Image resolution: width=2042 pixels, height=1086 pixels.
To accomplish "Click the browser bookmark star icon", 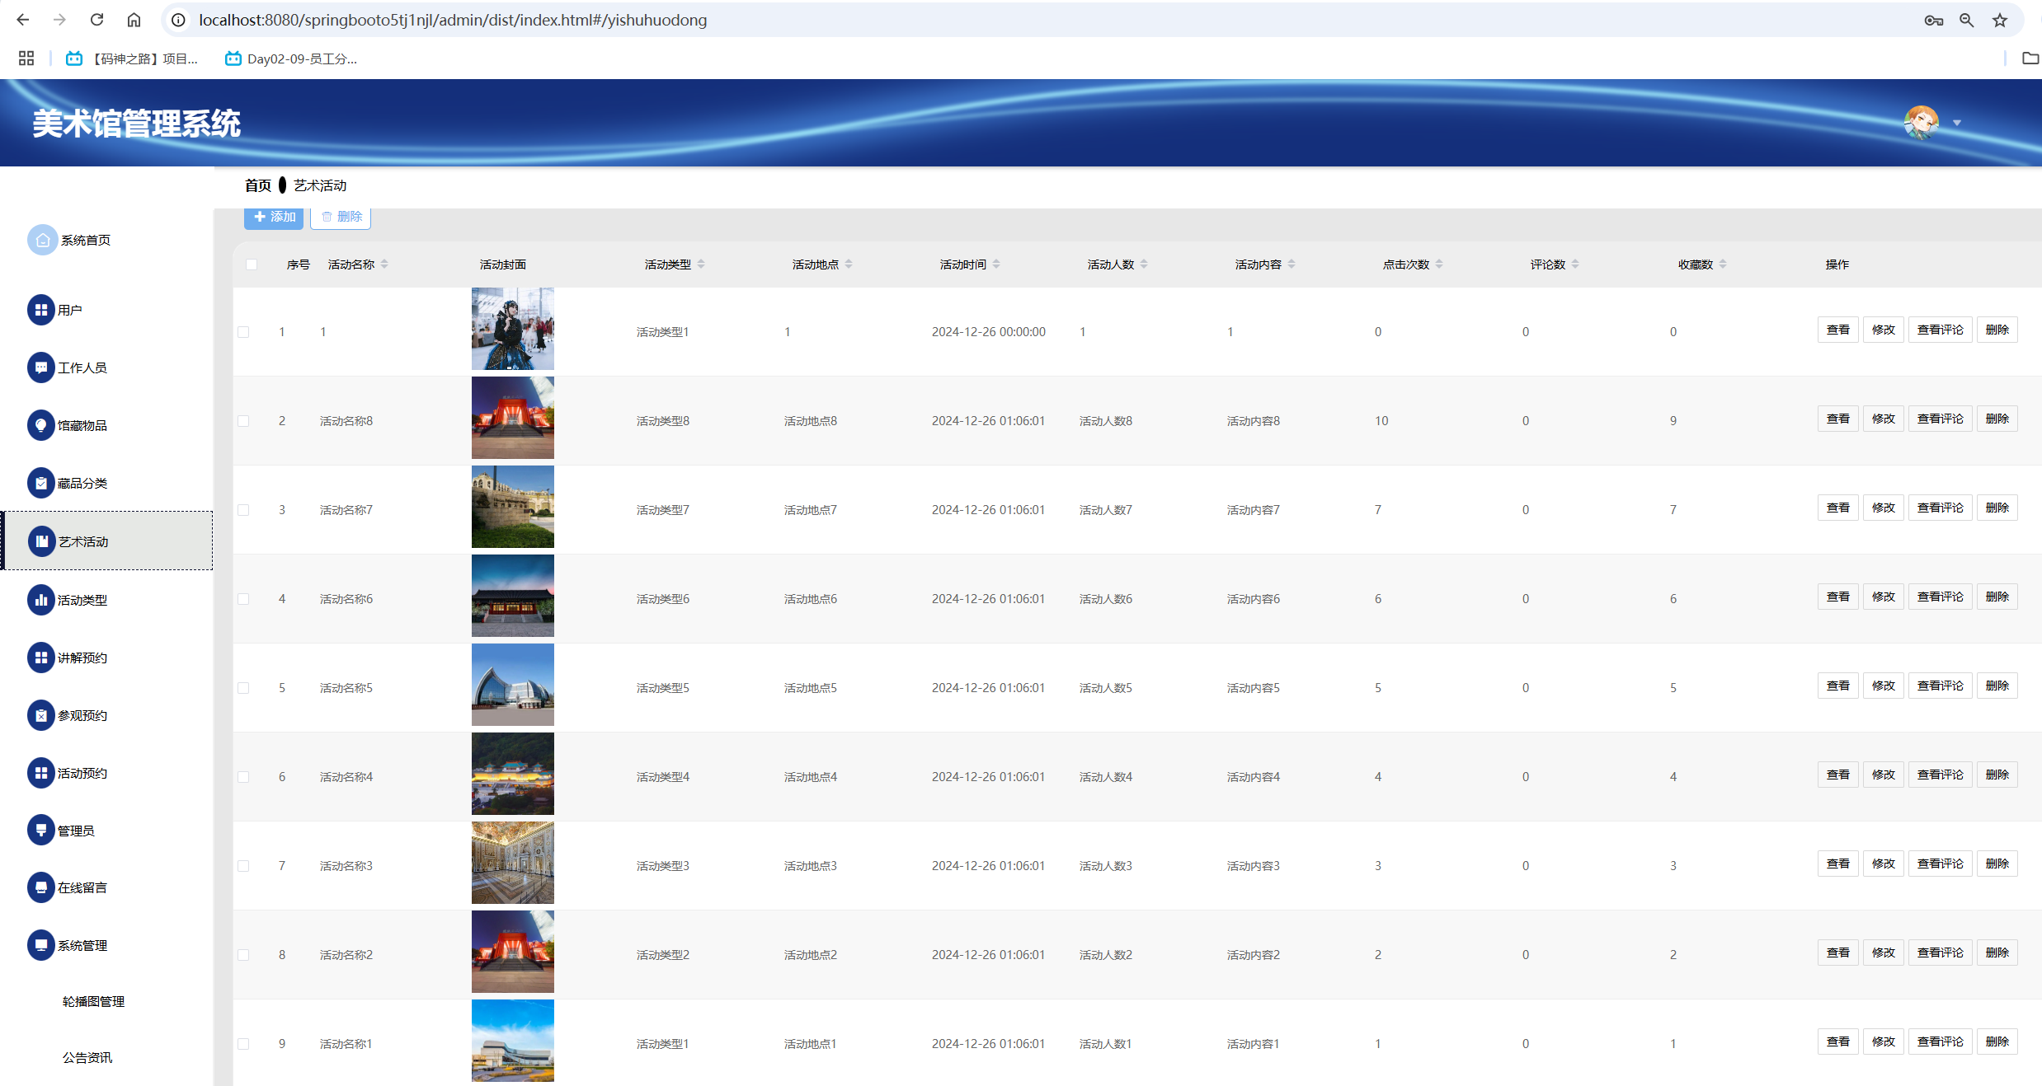I will [x=1999, y=20].
